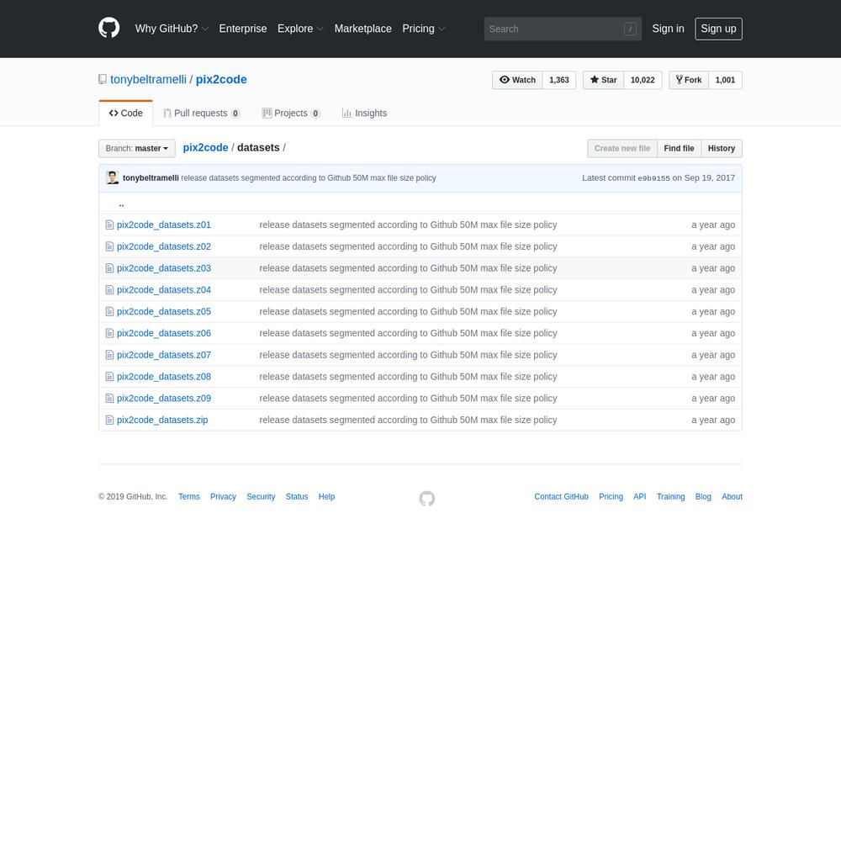
Task: Click the repository book icon beside tonybeltramelli
Action: (103, 79)
